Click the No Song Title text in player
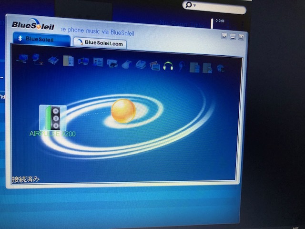Viewport: 305px width, 229px height. click(x=182, y=24)
